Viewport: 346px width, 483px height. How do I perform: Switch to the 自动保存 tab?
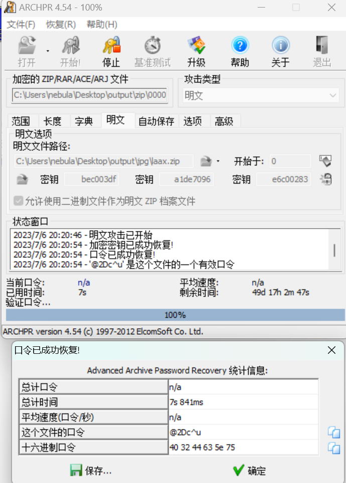coord(156,121)
